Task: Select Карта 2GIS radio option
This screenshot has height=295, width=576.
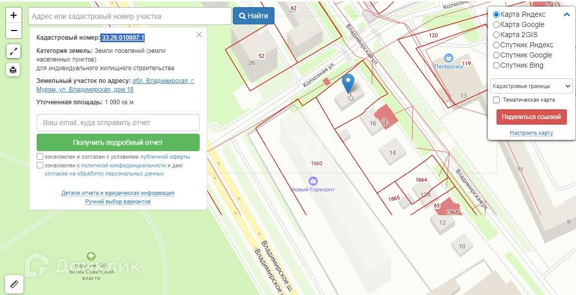Action: [x=496, y=35]
